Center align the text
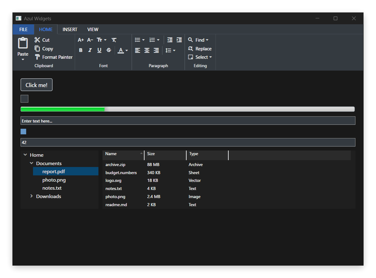 (147, 50)
